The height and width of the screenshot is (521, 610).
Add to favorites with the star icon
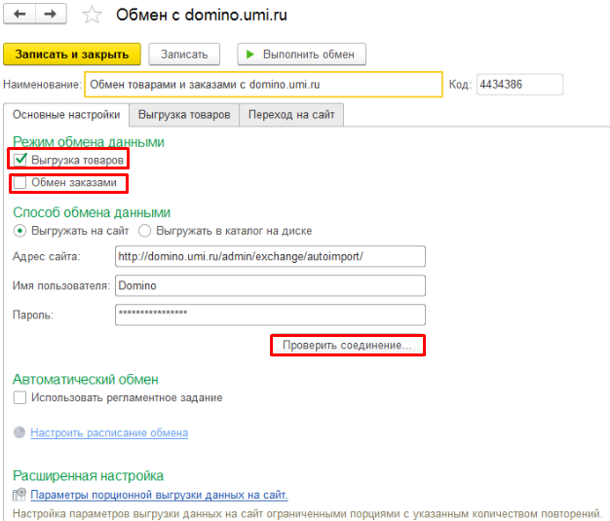[93, 15]
